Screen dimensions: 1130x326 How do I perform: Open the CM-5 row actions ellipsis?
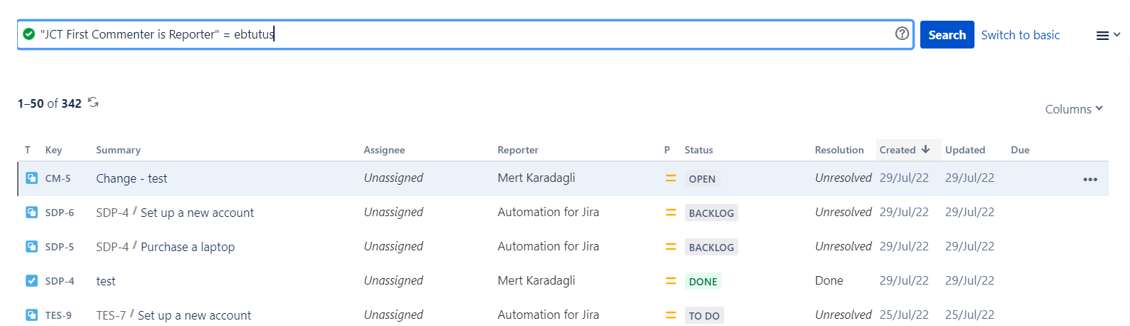pyautogui.click(x=1090, y=179)
